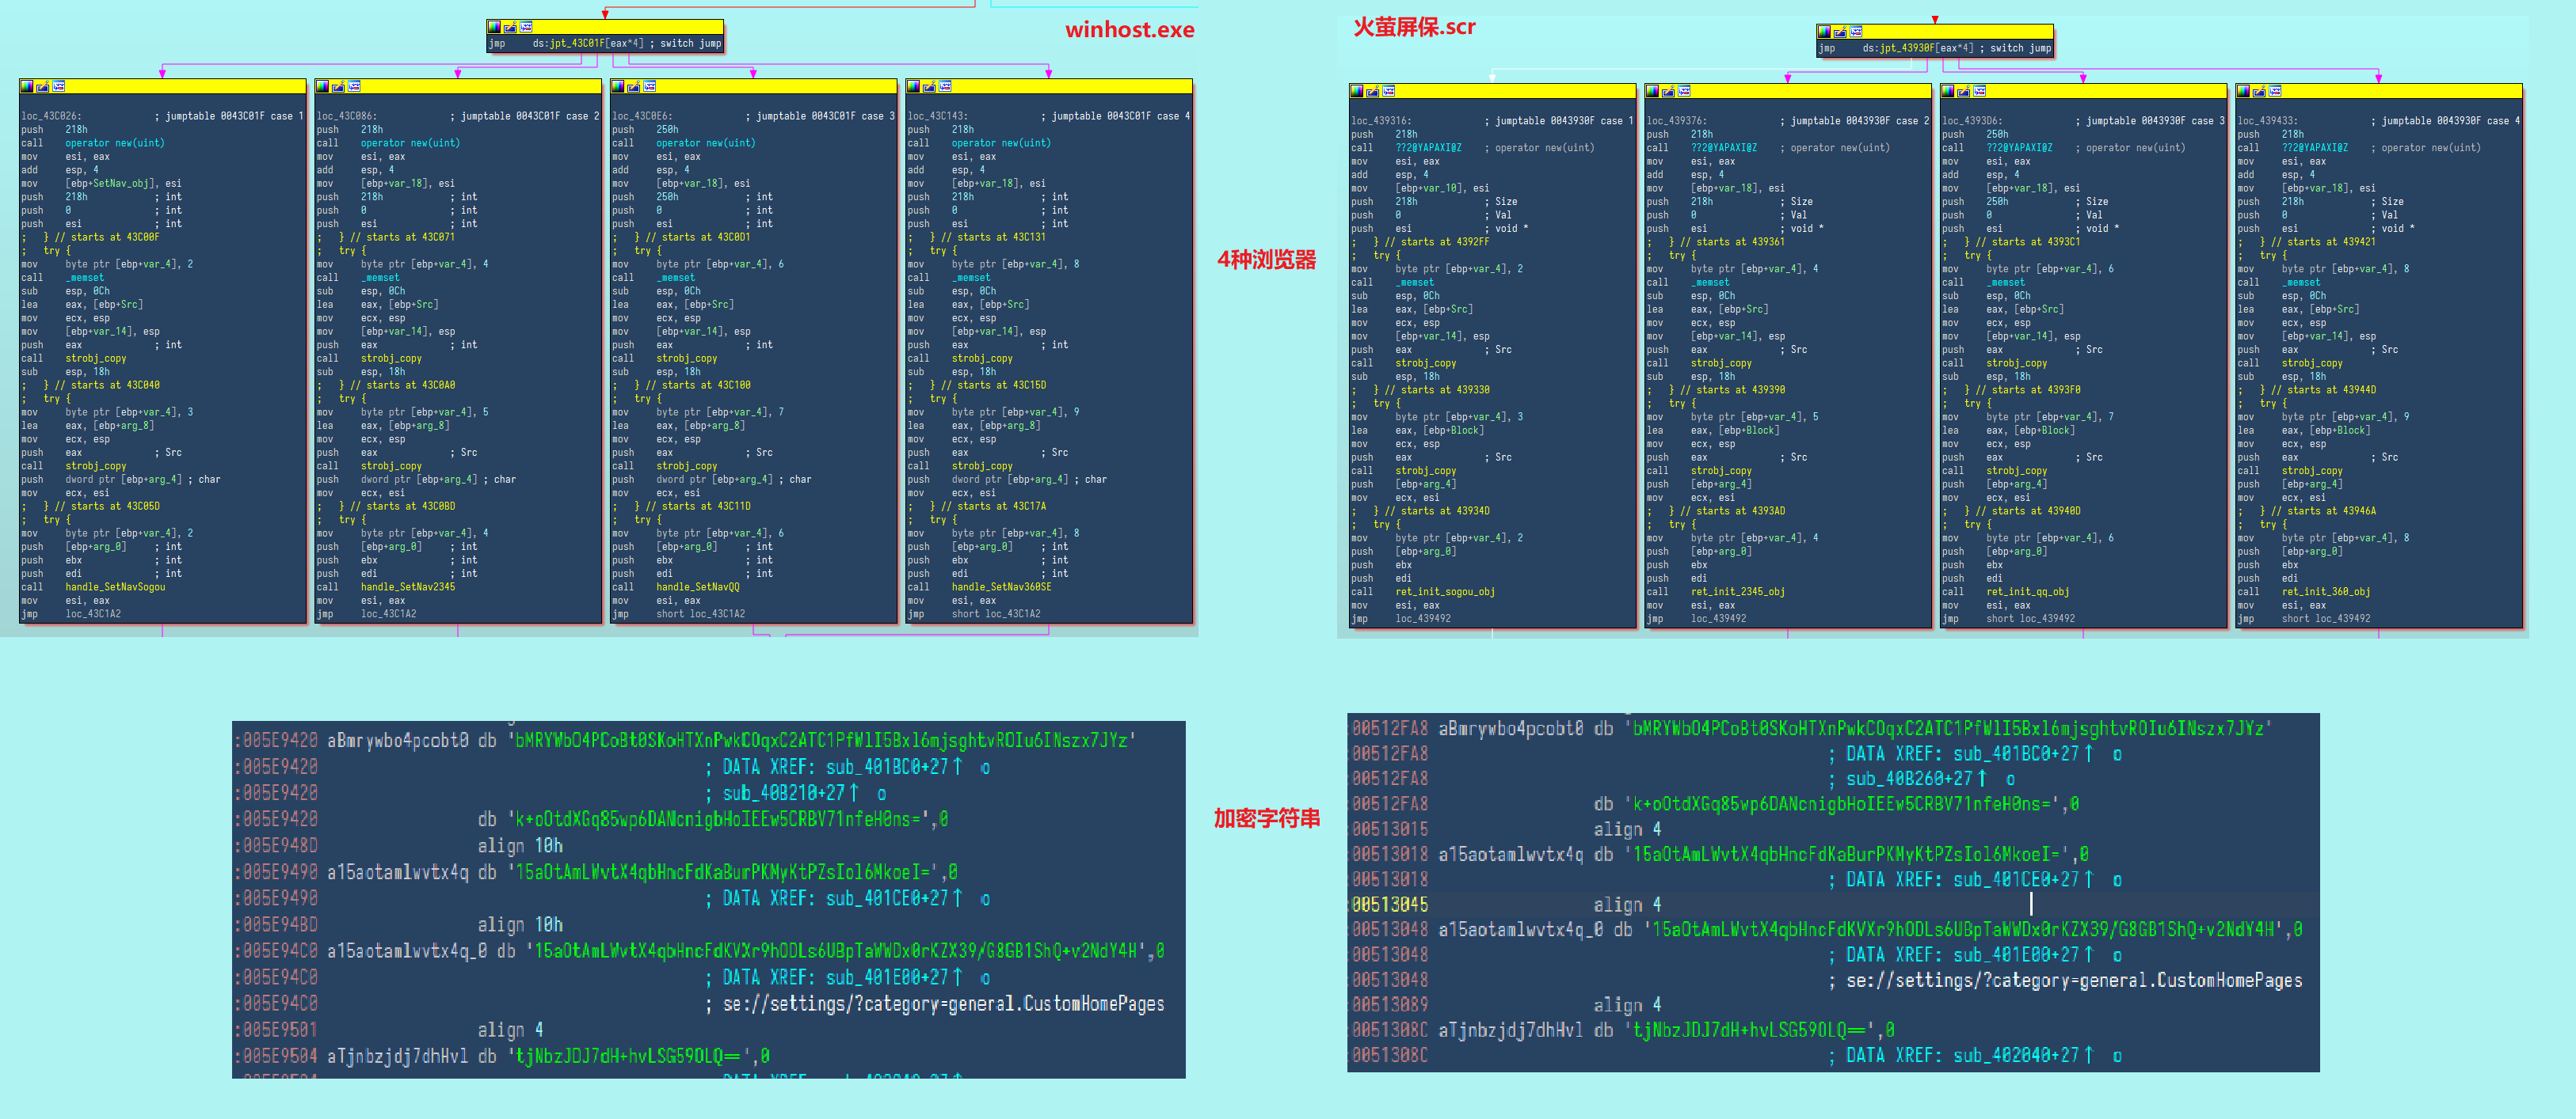
Task: Click node color icon on winhost switch jump node
Action: 494,27
